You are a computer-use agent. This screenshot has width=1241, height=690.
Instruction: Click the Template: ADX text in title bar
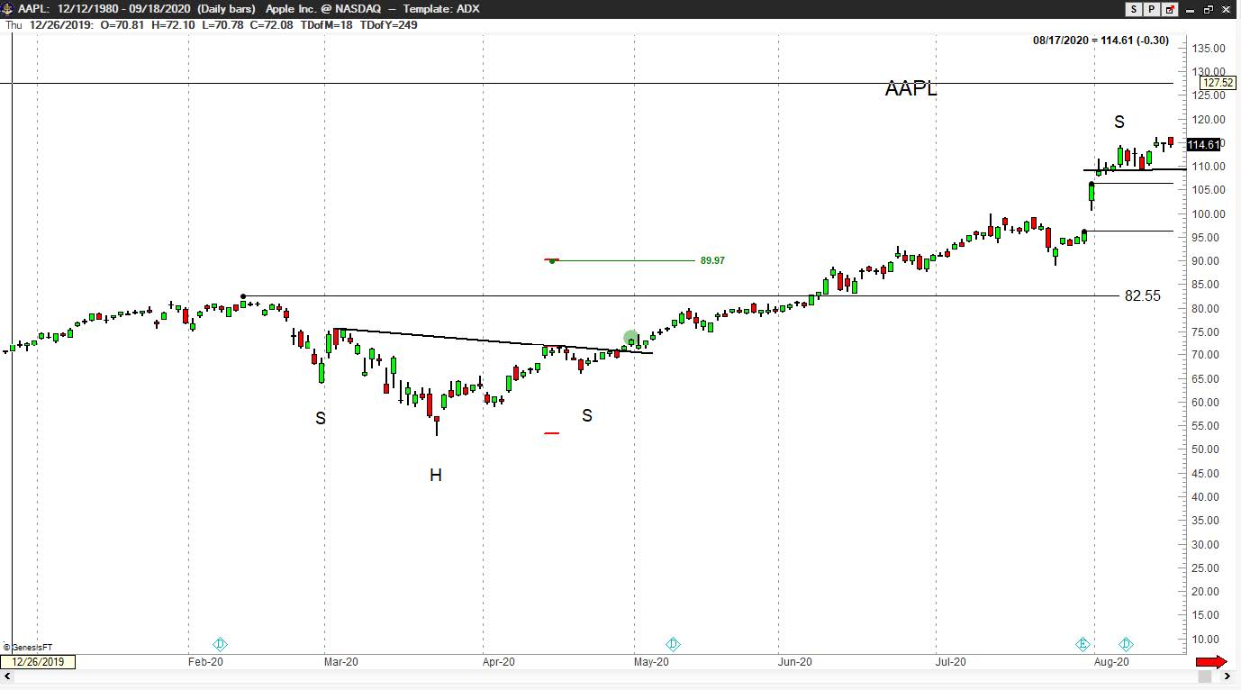coord(441,9)
